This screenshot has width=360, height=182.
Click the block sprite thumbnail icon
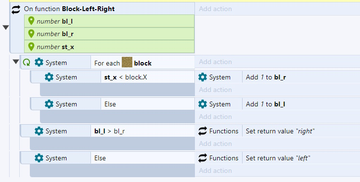point(127,62)
